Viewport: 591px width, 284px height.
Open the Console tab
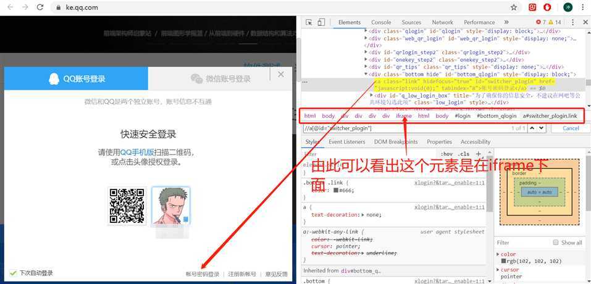coord(381,22)
